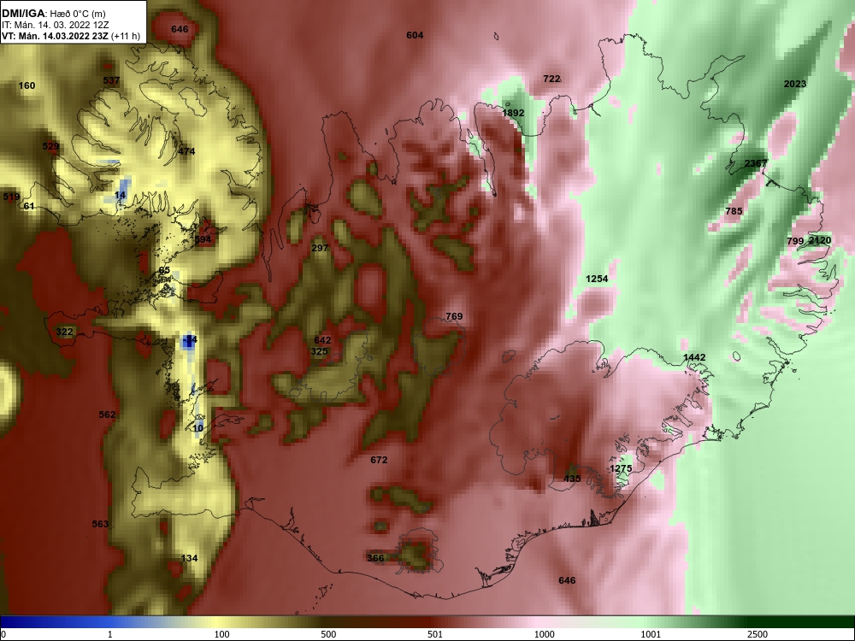Click the 325 height label
The image size is (855, 641).
(319, 351)
